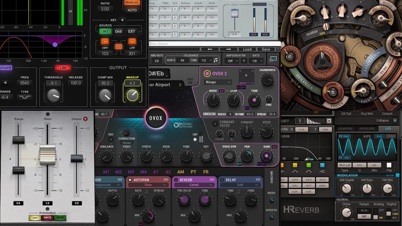Click the Autopan module drag handle icon
Viewport: 402px width, 226px height.
tap(166, 180)
